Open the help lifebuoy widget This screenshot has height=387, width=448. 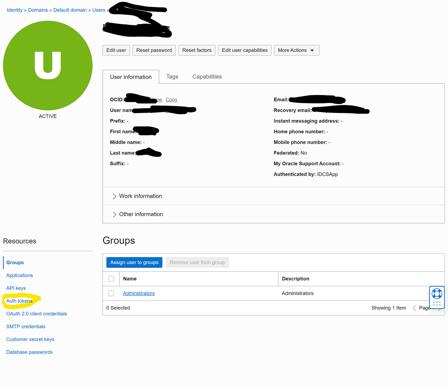pos(437,294)
